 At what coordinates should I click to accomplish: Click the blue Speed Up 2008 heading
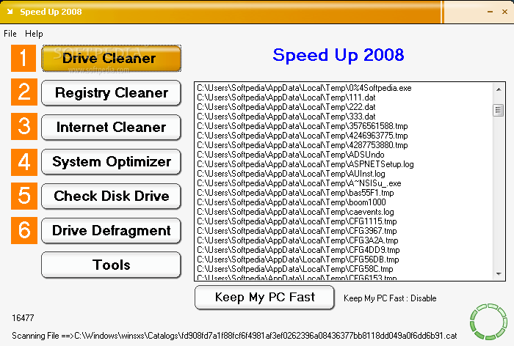(x=339, y=55)
